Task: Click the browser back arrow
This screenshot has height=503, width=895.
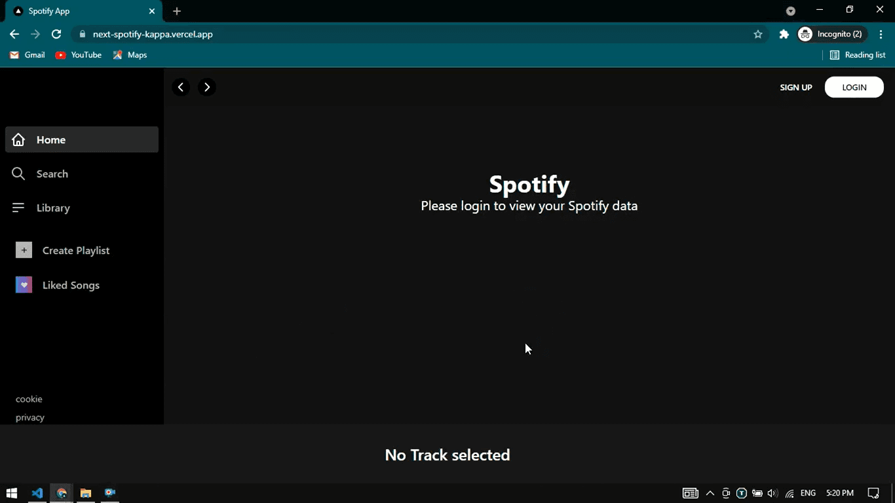Action: [14, 34]
